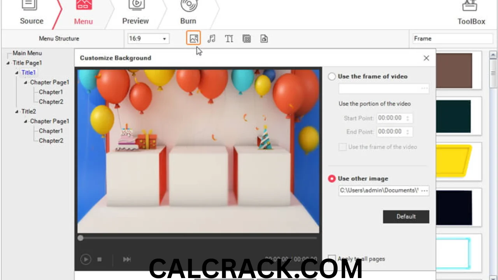This screenshot has width=498, height=280.
Task: Choose the yellow frame thumbnail
Action: pyautogui.click(x=454, y=161)
